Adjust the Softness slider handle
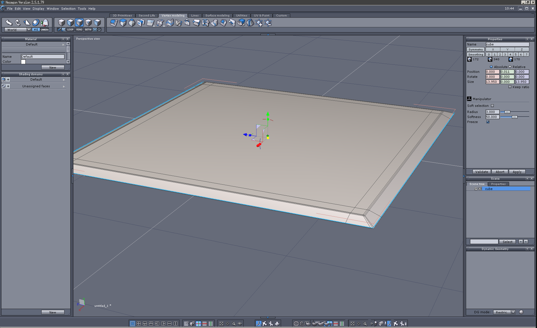Screen dimensions: 537x328 click(514, 117)
